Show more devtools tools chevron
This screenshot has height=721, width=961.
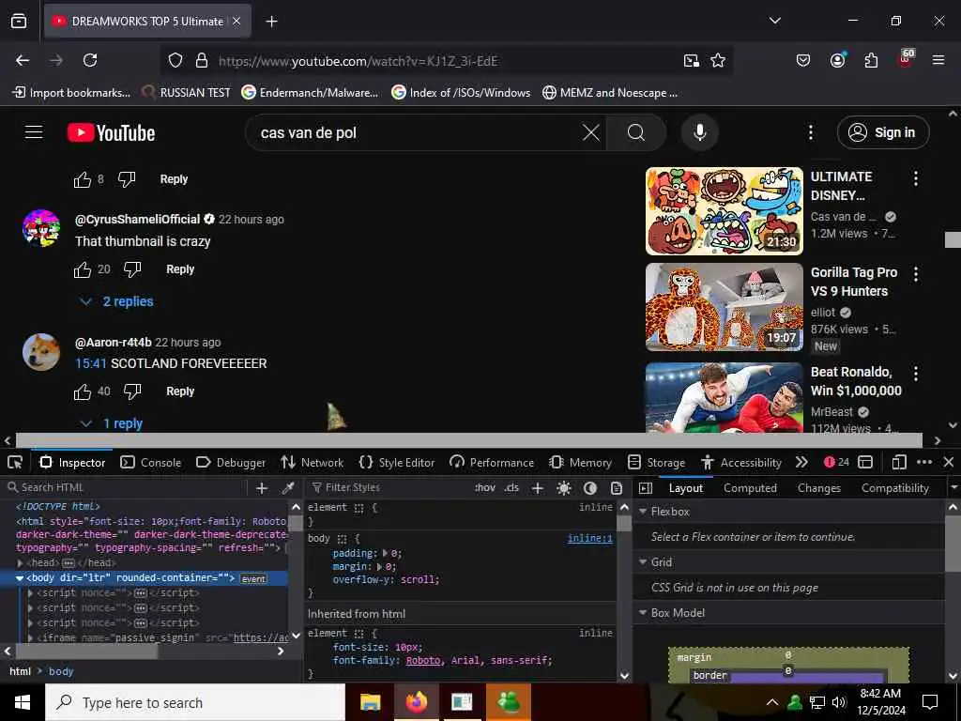[x=801, y=462]
